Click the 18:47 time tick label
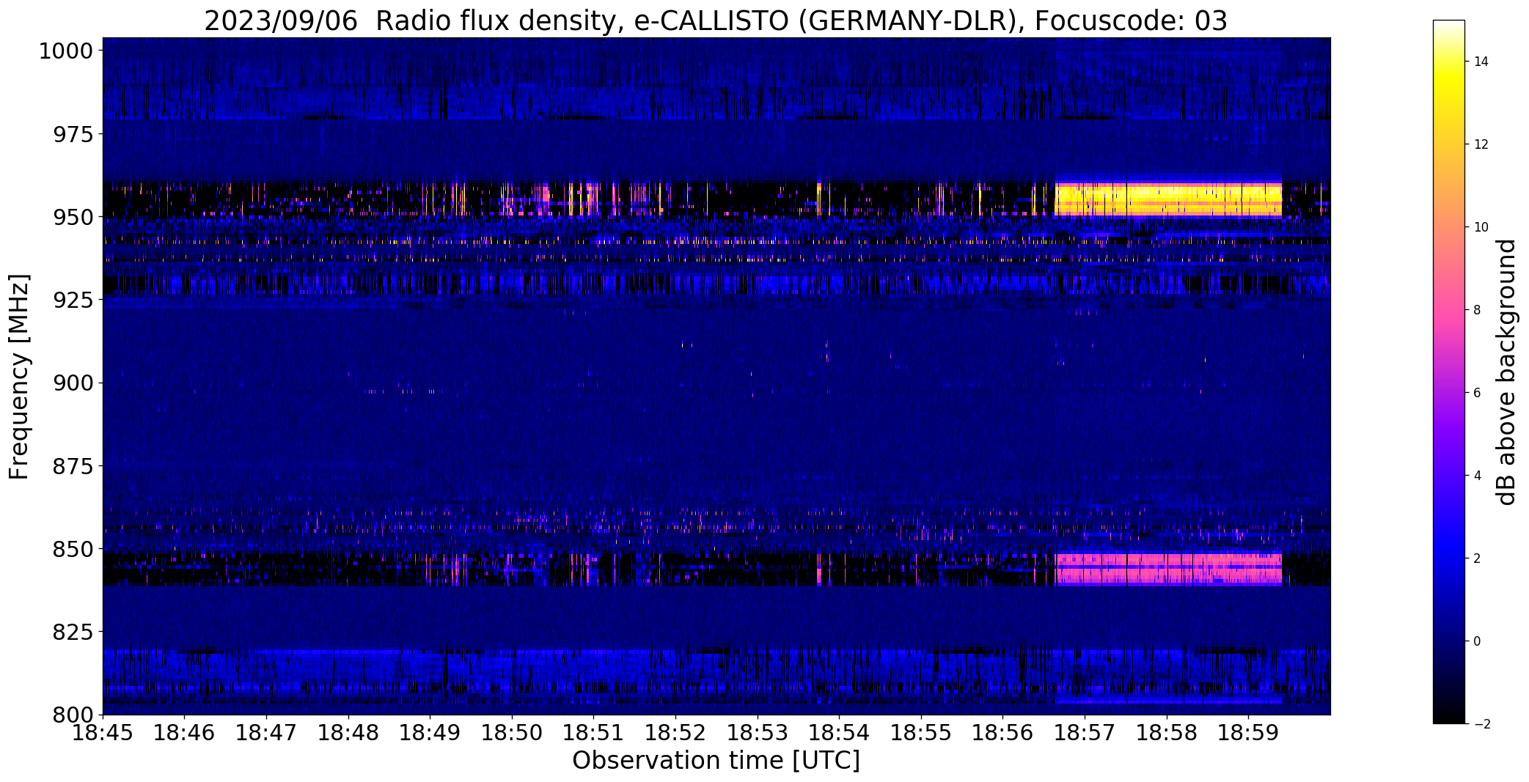This screenshot has height=782, width=1529. (x=266, y=733)
